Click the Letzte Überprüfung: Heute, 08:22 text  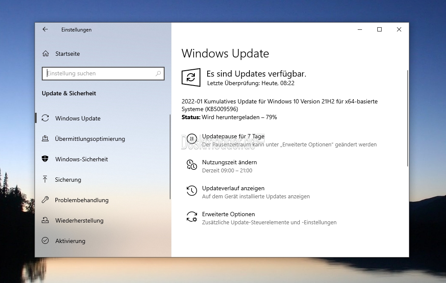pos(251,83)
